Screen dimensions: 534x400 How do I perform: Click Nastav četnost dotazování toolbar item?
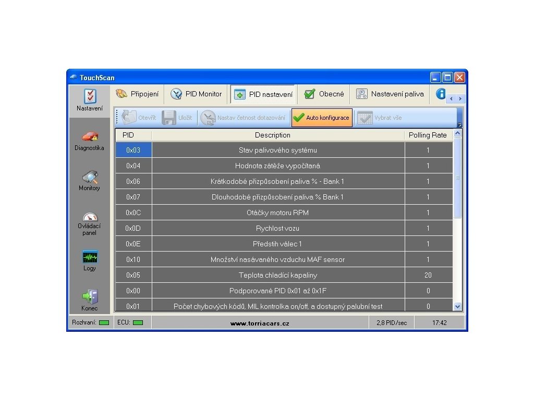pyautogui.click(x=243, y=118)
